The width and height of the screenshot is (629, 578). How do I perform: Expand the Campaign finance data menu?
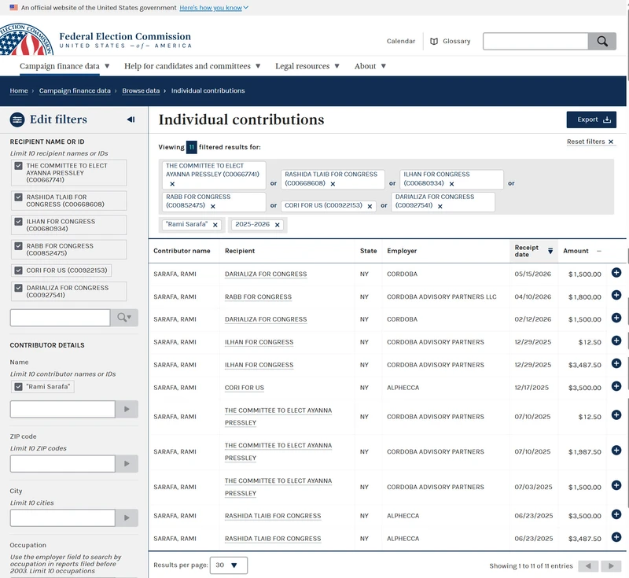(64, 66)
